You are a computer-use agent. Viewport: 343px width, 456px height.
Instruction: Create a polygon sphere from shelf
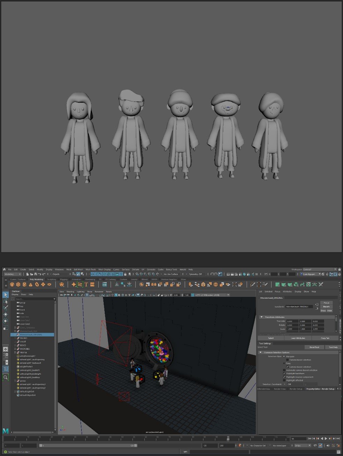tap(13, 284)
